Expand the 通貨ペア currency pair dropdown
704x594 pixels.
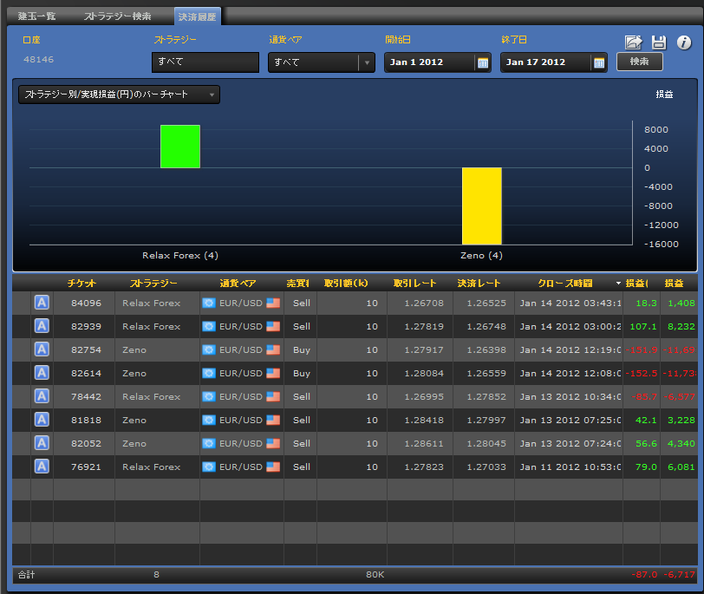click(367, 62)
